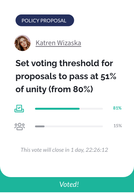Click the 51% figure in the heading
134x193 pixels.
click(108, 76)
